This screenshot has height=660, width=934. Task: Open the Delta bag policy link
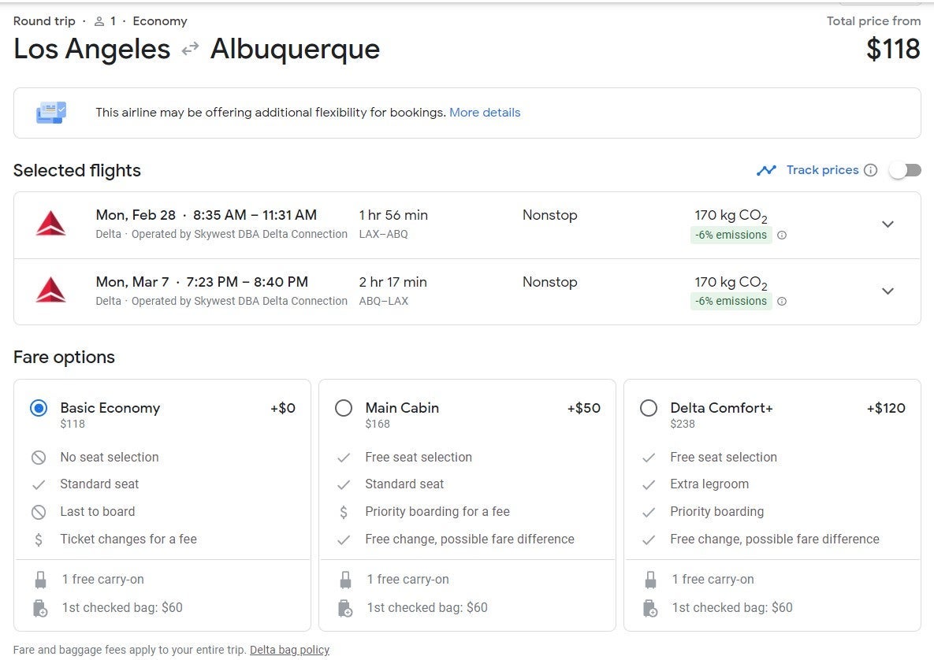coord(289,650)
